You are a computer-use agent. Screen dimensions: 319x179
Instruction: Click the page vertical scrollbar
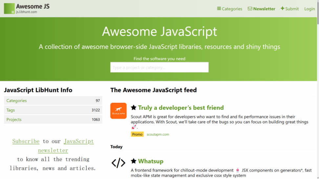[317, 98]
